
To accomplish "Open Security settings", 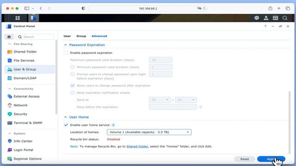I will coord(30,114).
